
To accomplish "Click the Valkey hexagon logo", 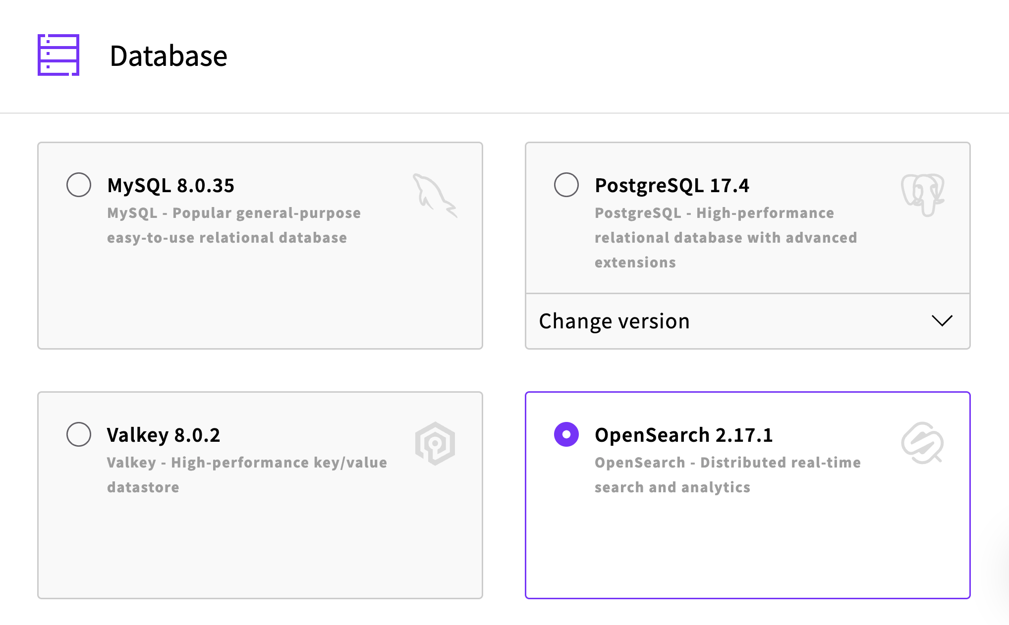I will [x=435, y=443].
